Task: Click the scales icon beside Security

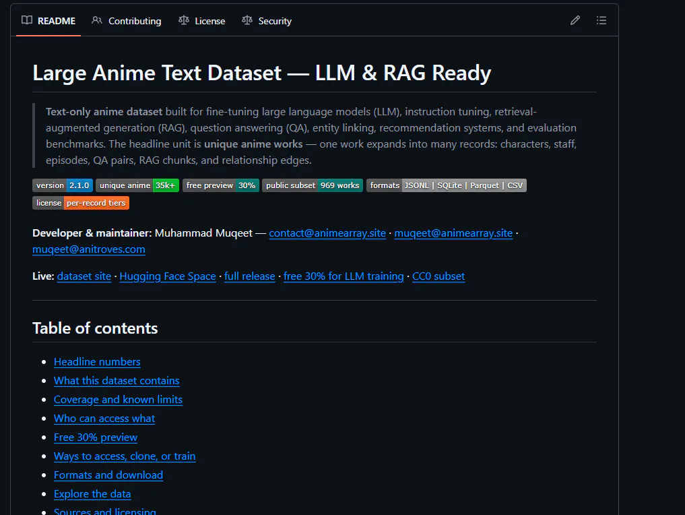Action: click(247, 20)
